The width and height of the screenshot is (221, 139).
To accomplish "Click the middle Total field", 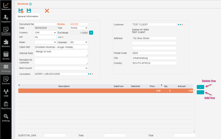I will coord(115,135).
